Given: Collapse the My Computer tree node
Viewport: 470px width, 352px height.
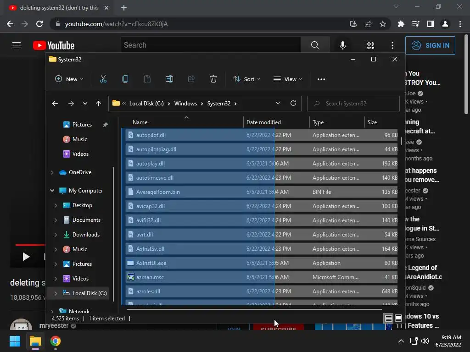Looking at the screenshot, I should click(x=52, y=191).
